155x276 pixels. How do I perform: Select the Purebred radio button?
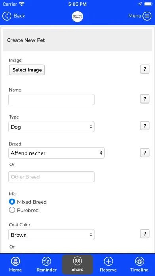click(12, 210)
